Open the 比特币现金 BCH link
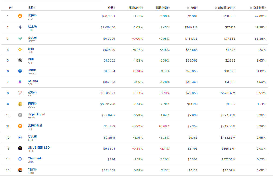The height and width of the screenshot is (176, 273). click(x=35, y=125)
